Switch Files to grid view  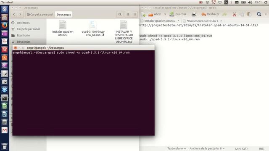coord(134,14)
